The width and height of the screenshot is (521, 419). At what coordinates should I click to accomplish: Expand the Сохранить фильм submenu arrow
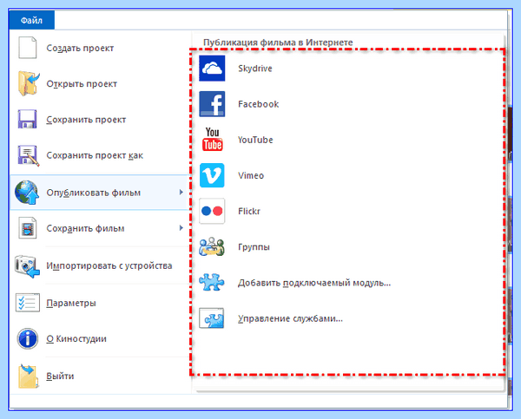[x=181, y=228]
